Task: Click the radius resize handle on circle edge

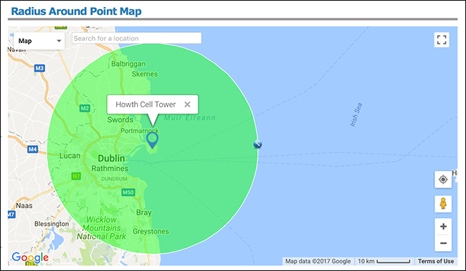Action: [x=257, y=144]
